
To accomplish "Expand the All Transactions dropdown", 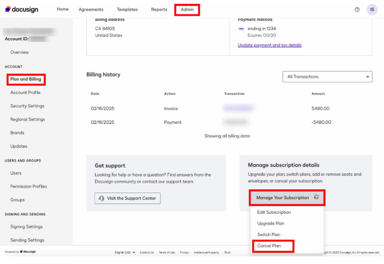I will pyautogui.click(x=327, y=77).
